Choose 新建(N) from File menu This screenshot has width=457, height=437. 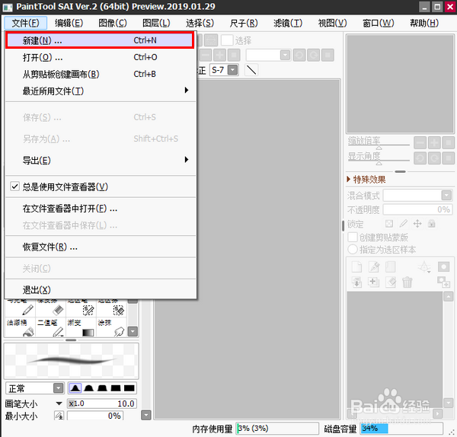(x=100, y=40)
